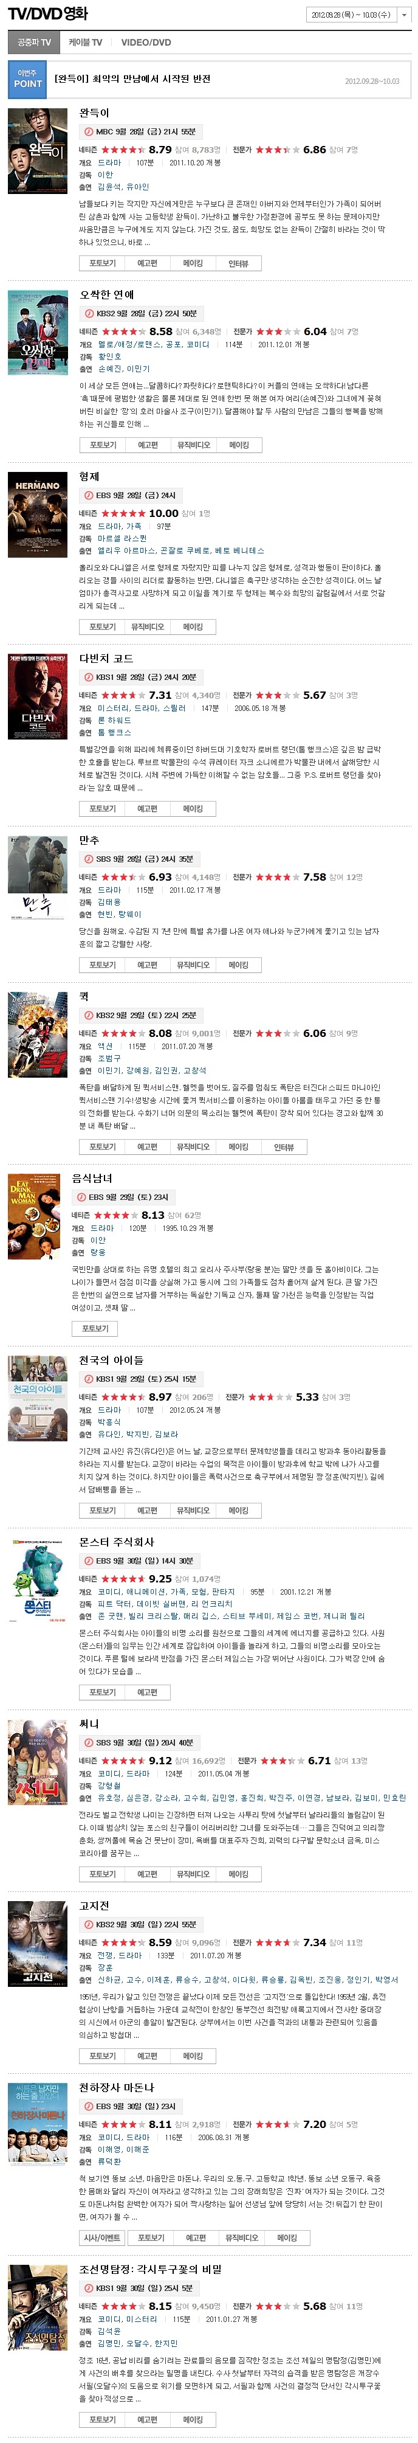Click the clock icon beside EBS 9월 28일 24시

point(89,496)
